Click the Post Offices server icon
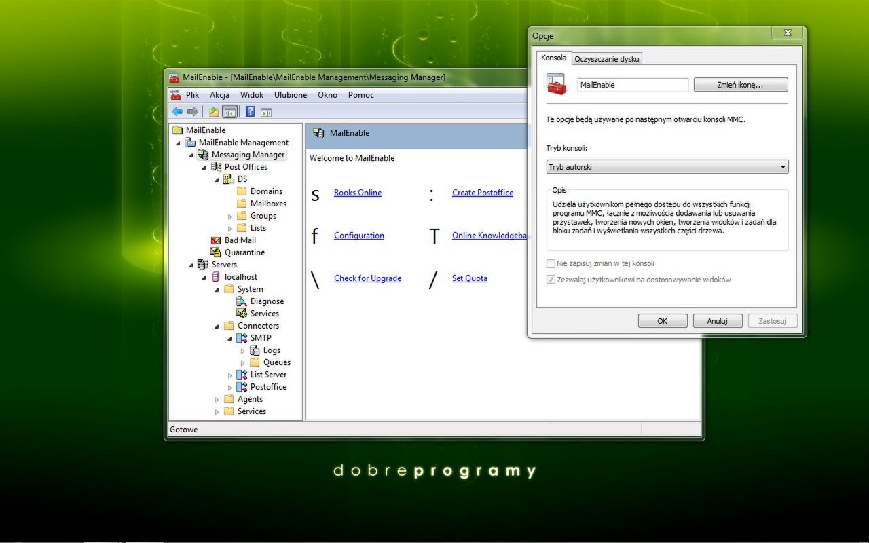Image resolution: width=869 pixels, height=543 pixels. point(216,167)
